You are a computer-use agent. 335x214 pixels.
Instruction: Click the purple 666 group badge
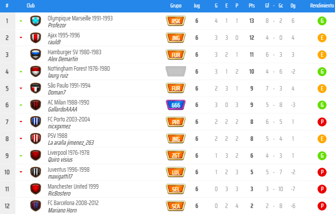tap(176, 105)
